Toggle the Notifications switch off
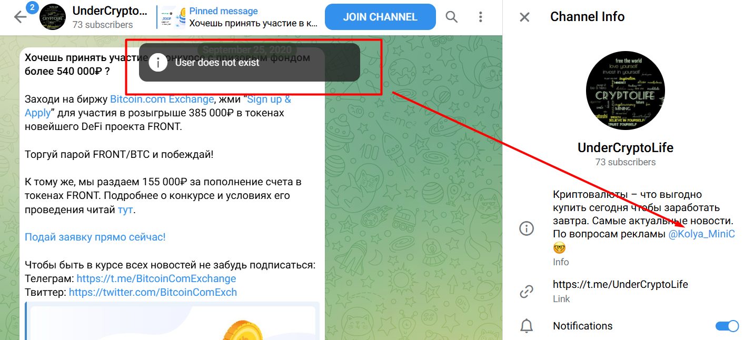This screenshot has width=744, height=340. click(728, 326)
